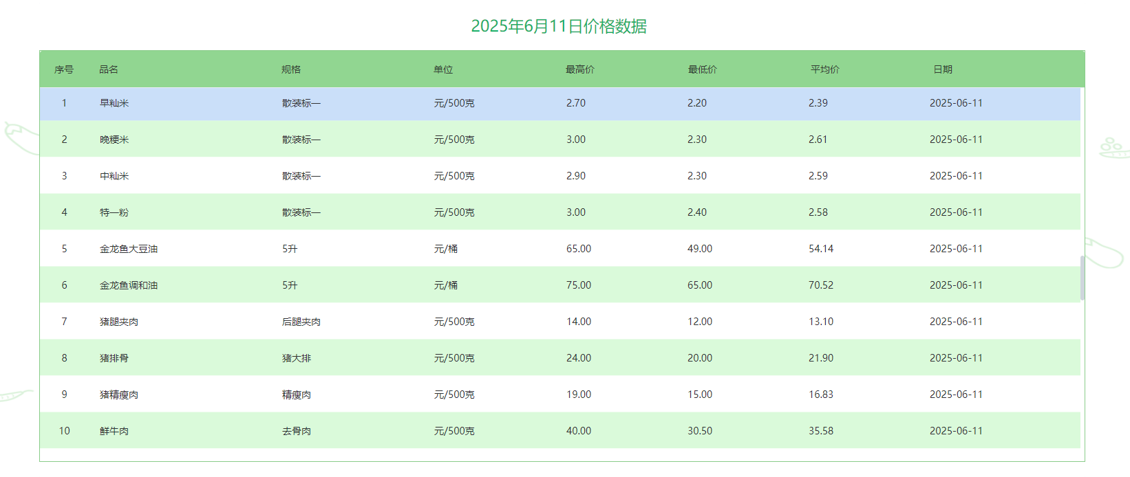Click the 日期 column header

942,69
